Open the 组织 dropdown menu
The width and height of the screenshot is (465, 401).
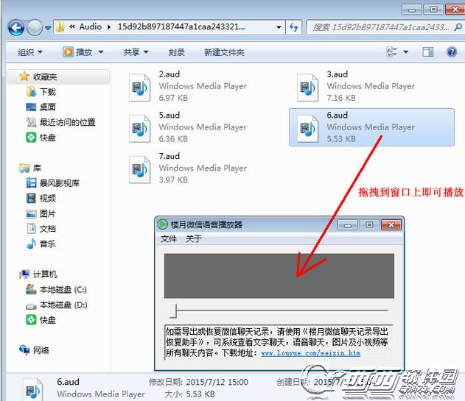[x=29, y=52]
